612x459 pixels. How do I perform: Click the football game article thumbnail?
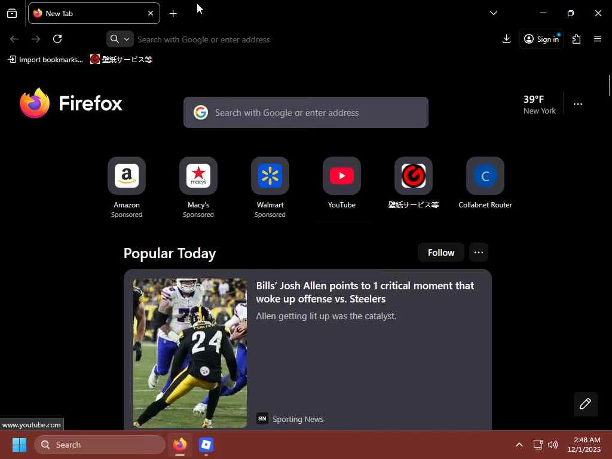tap(190, 353)
